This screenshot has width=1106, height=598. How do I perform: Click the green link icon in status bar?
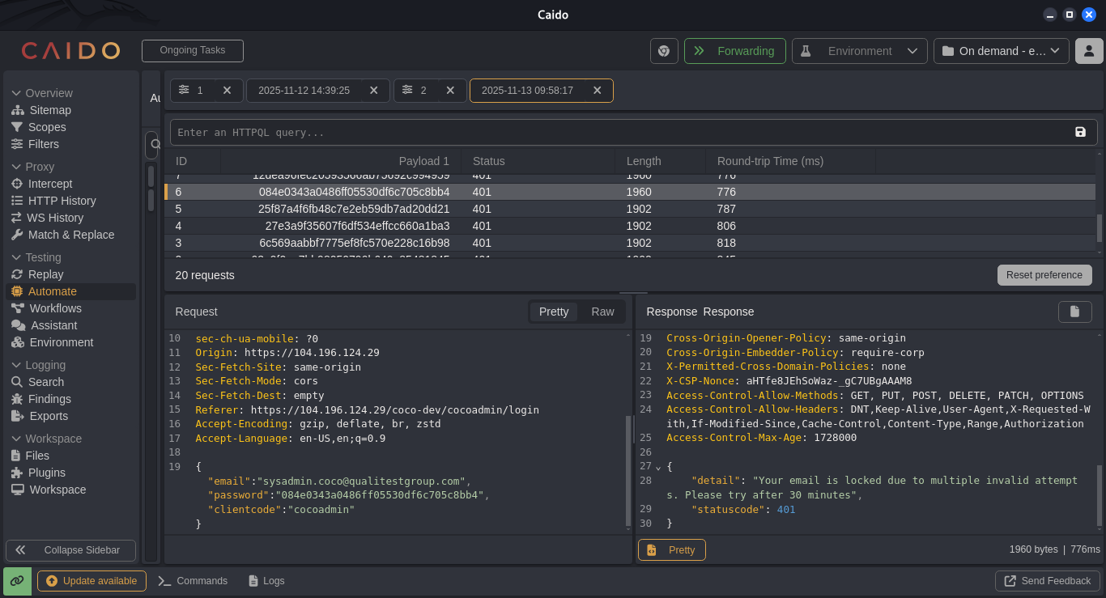(17, 581)
